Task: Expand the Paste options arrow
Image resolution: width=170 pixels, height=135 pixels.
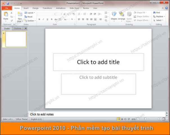Action: click(x=6, y=21)
